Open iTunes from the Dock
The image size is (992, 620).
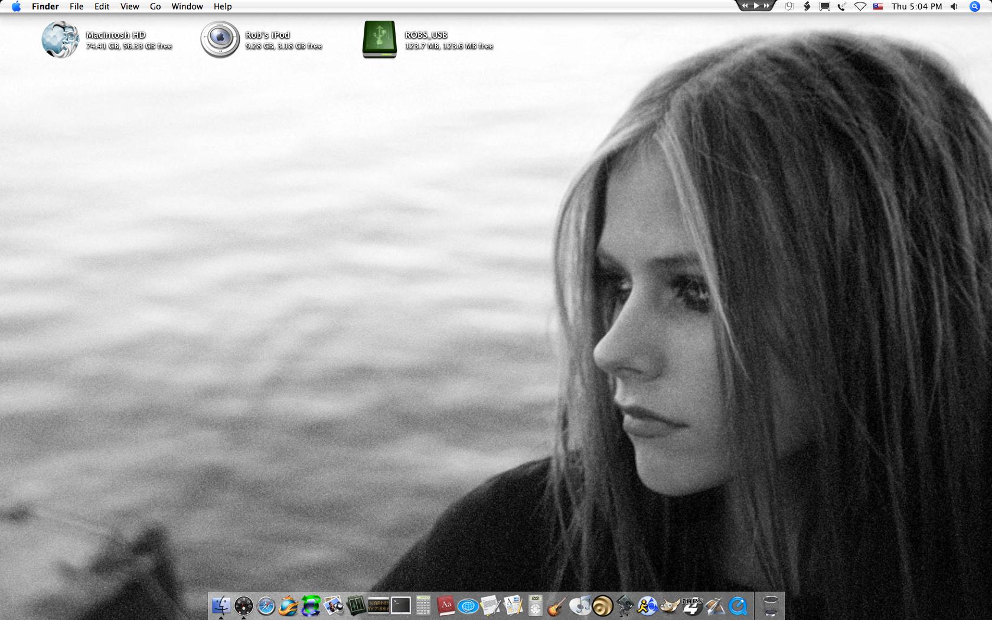[580, 606]
